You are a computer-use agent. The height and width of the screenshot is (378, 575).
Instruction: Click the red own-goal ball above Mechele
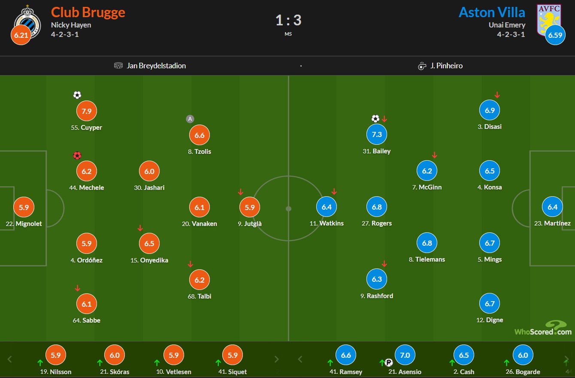pos(77,155)
